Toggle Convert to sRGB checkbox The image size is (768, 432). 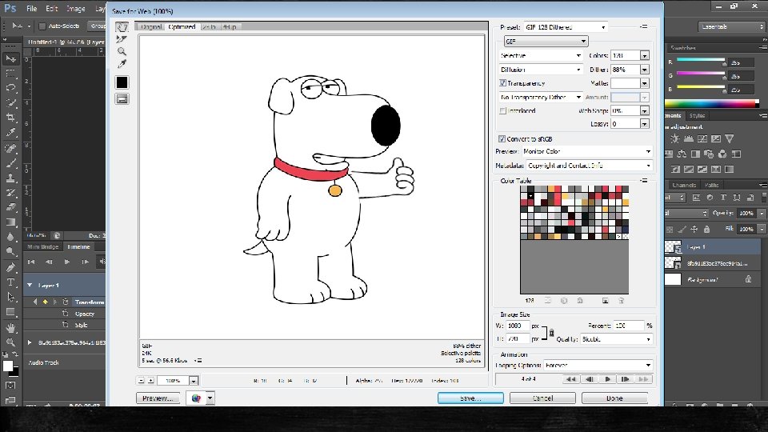coord(502,138)
